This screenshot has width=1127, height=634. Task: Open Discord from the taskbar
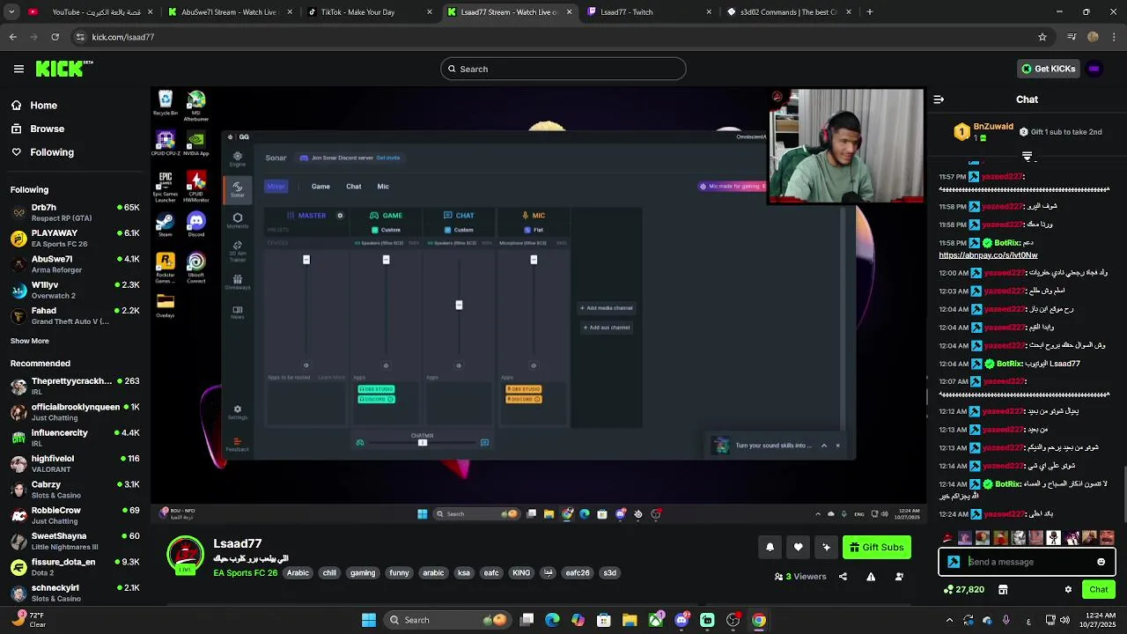(x=681, y=620)
